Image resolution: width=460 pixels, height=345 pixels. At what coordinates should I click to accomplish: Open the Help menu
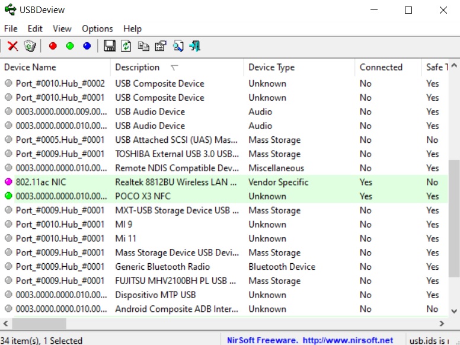[132, 28]
